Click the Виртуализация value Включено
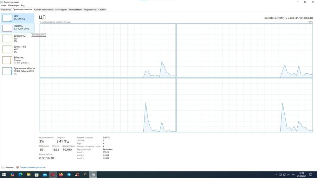Screen dimensions: 317x178 point(107,149)
